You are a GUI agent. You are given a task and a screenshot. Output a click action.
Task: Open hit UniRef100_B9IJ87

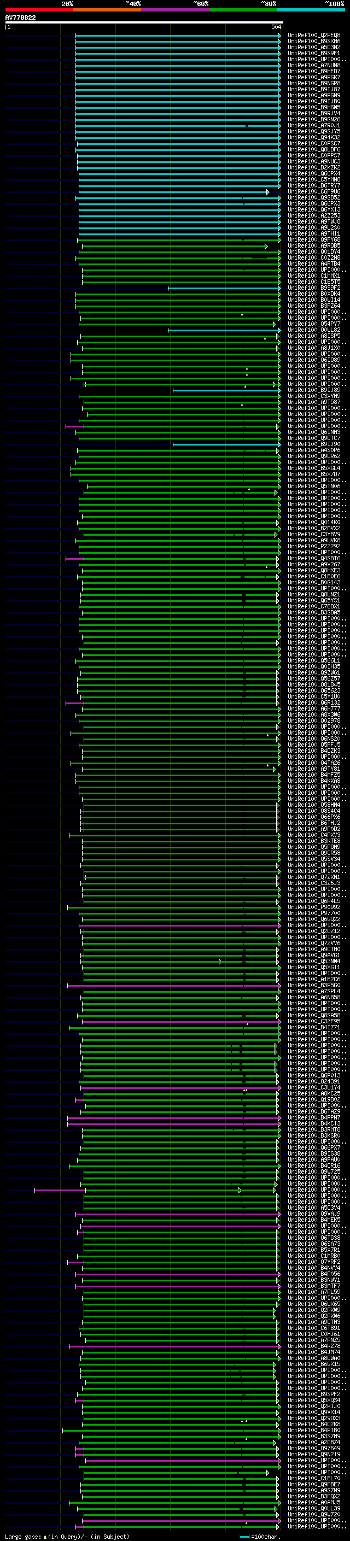pos(313,90)
